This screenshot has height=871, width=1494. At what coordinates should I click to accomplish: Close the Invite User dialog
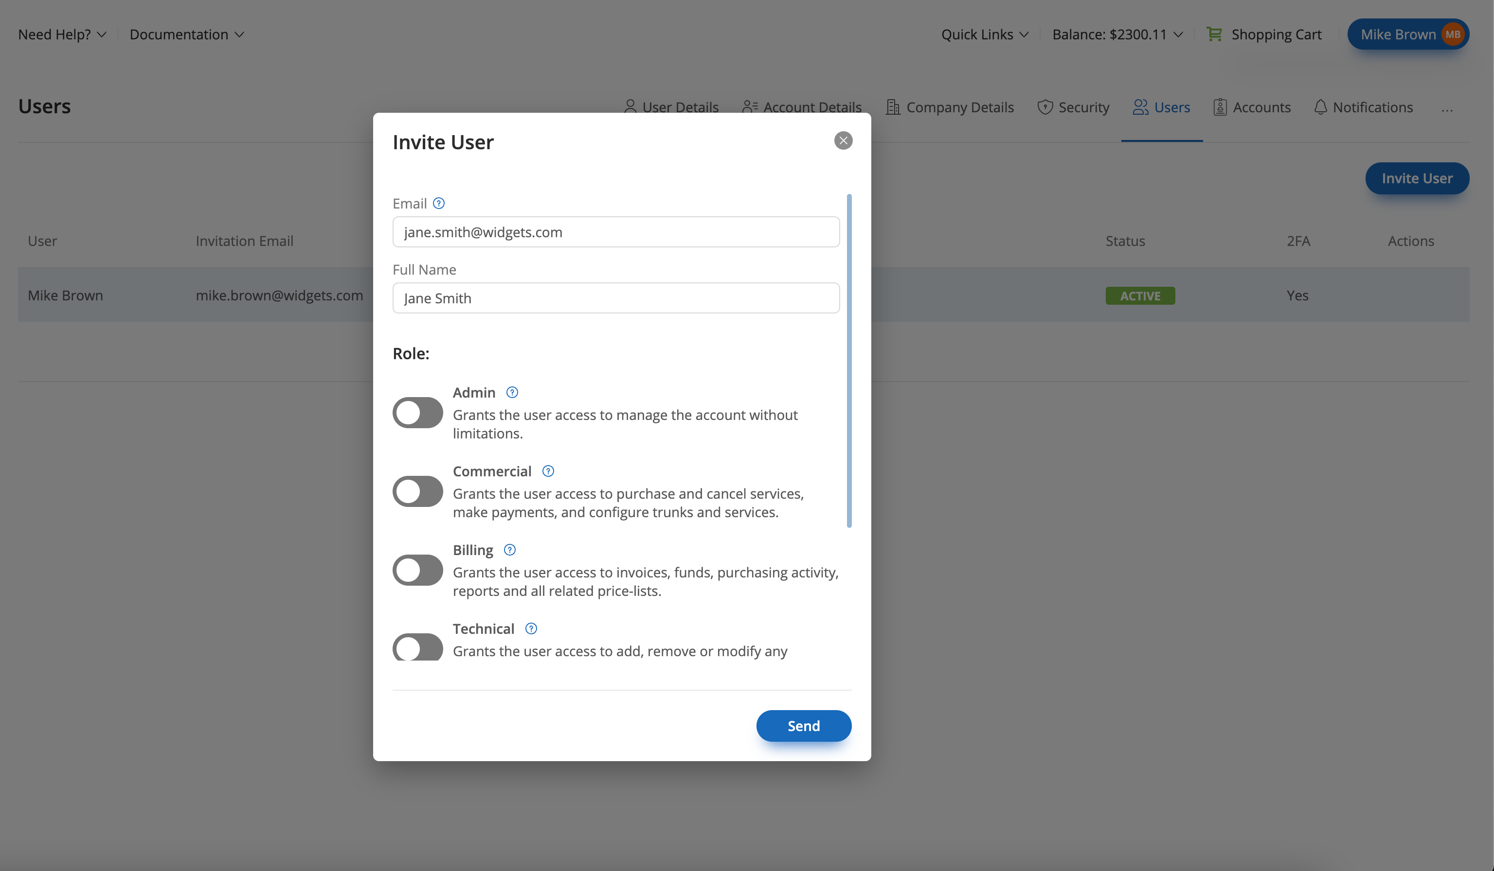[x=843, y=140]
